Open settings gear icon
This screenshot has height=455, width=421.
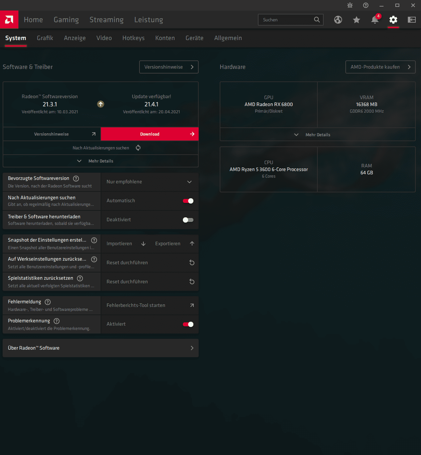[393, 20]
